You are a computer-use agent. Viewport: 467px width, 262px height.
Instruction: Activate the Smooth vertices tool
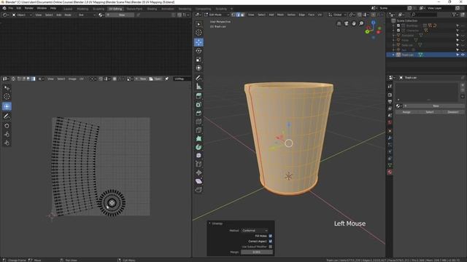pyautogui.click(x=198, y=156)
